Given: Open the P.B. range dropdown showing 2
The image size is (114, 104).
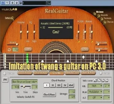Looking at the screenshot, I should coord(107,86).
